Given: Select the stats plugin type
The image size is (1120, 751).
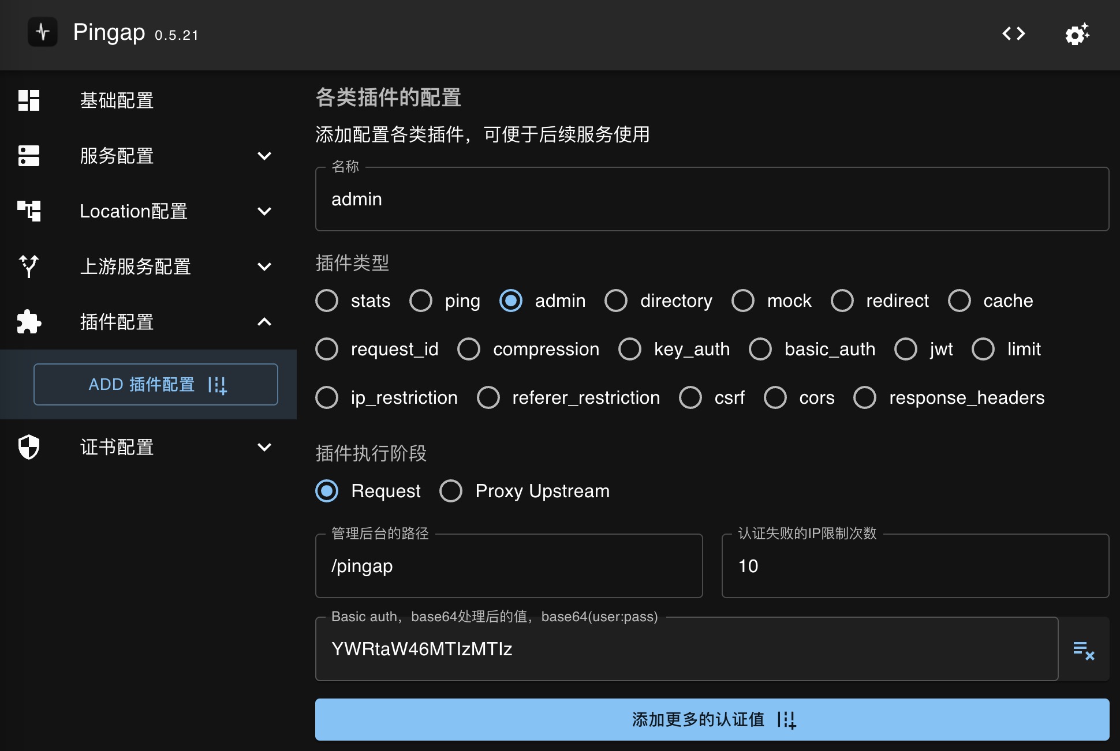Looking at the screenshot, I should tap(327, 301).
